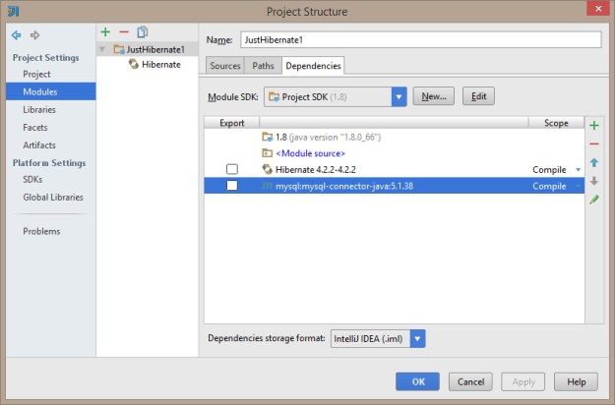
Task: Toggle export checkbox for mysql-connector-java
Action: click(x=232, y=186)
